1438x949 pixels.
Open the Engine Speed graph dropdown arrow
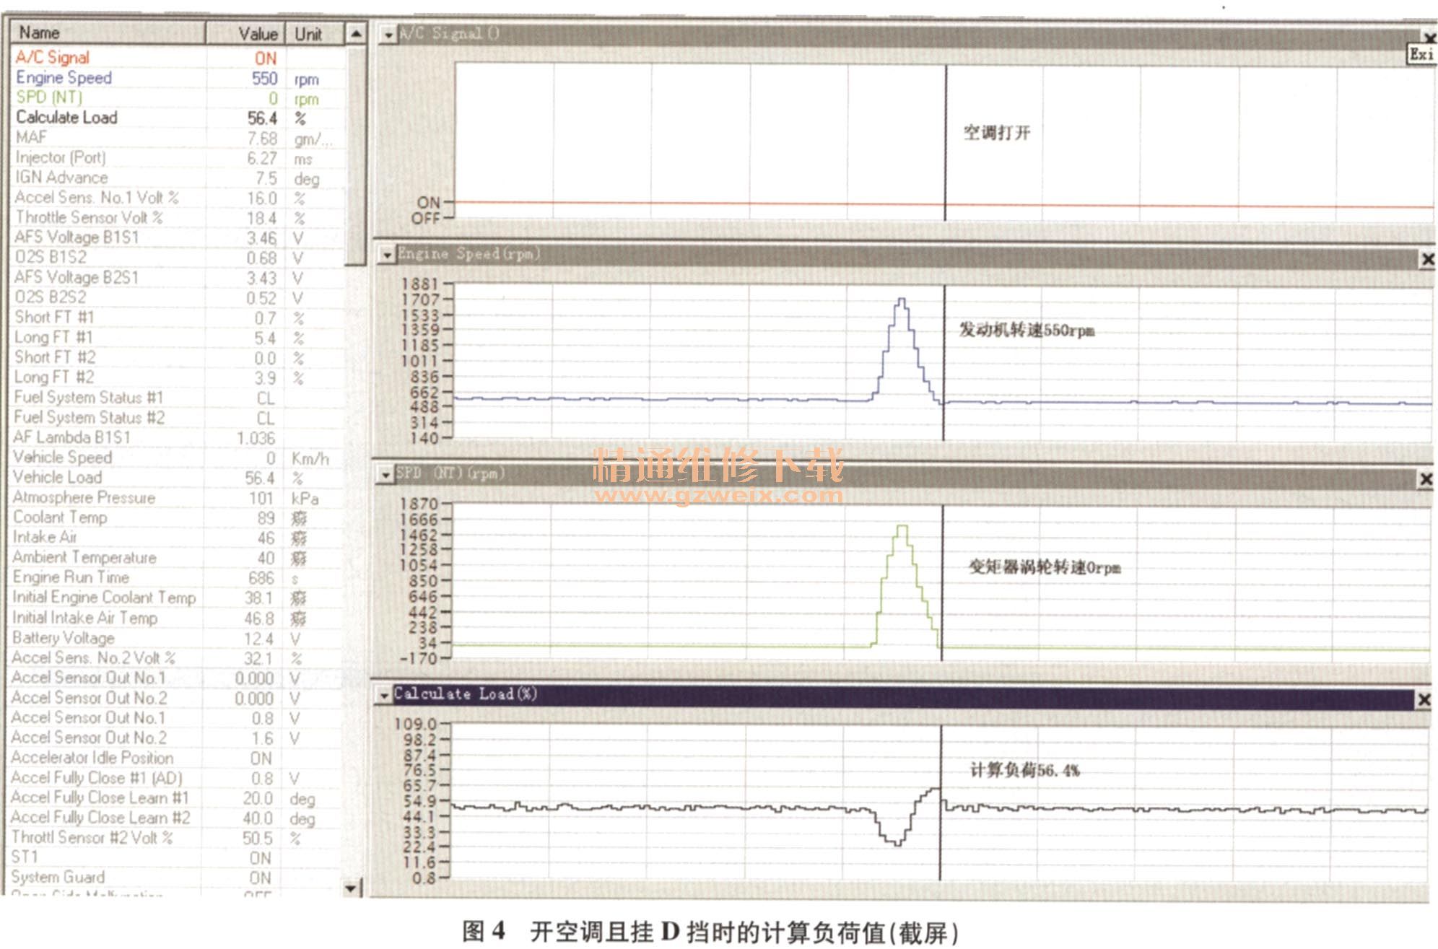[x=388, y=255]
